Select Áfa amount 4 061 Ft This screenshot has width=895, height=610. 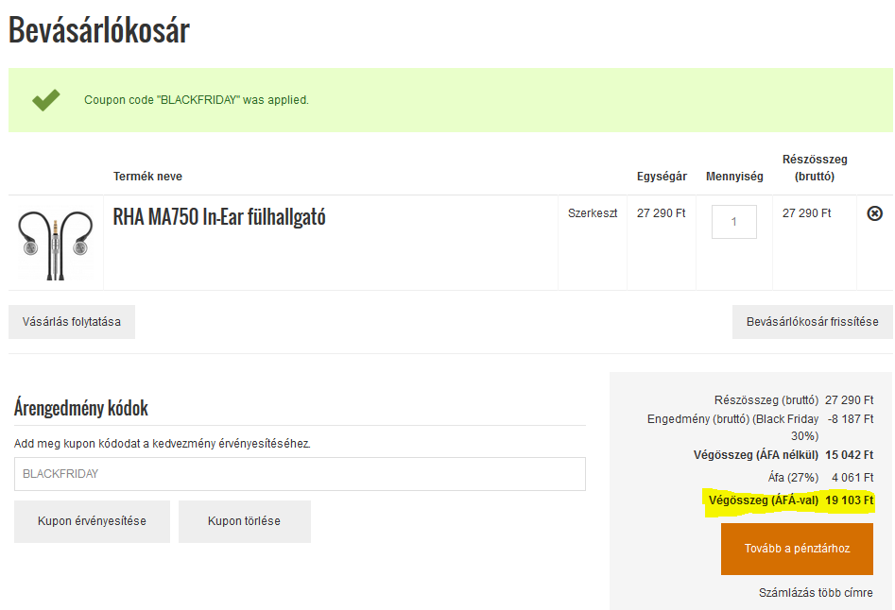[852, 478]
